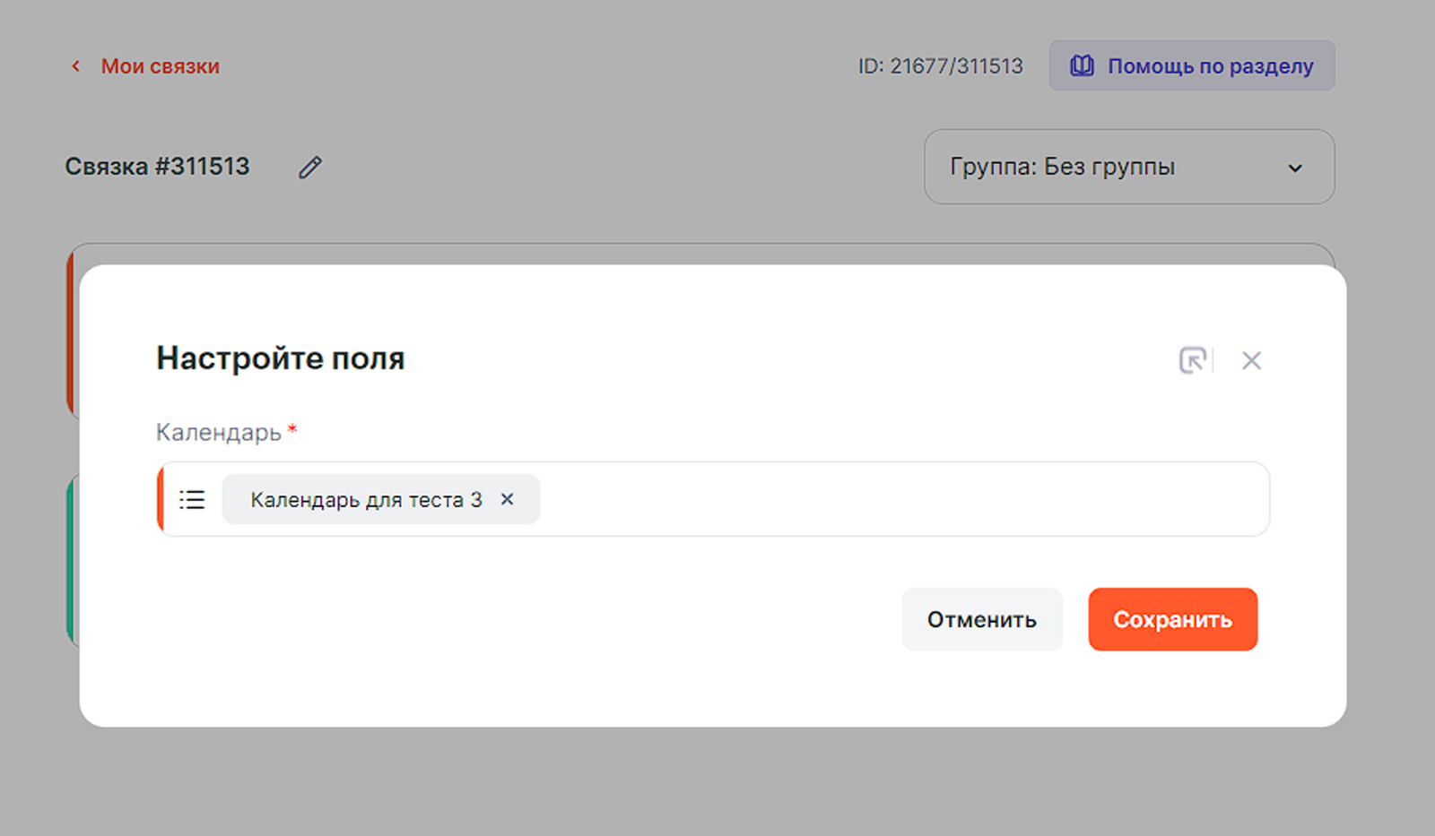
Task: Click the empty area of the Календарь field
Action: (897, 500)
